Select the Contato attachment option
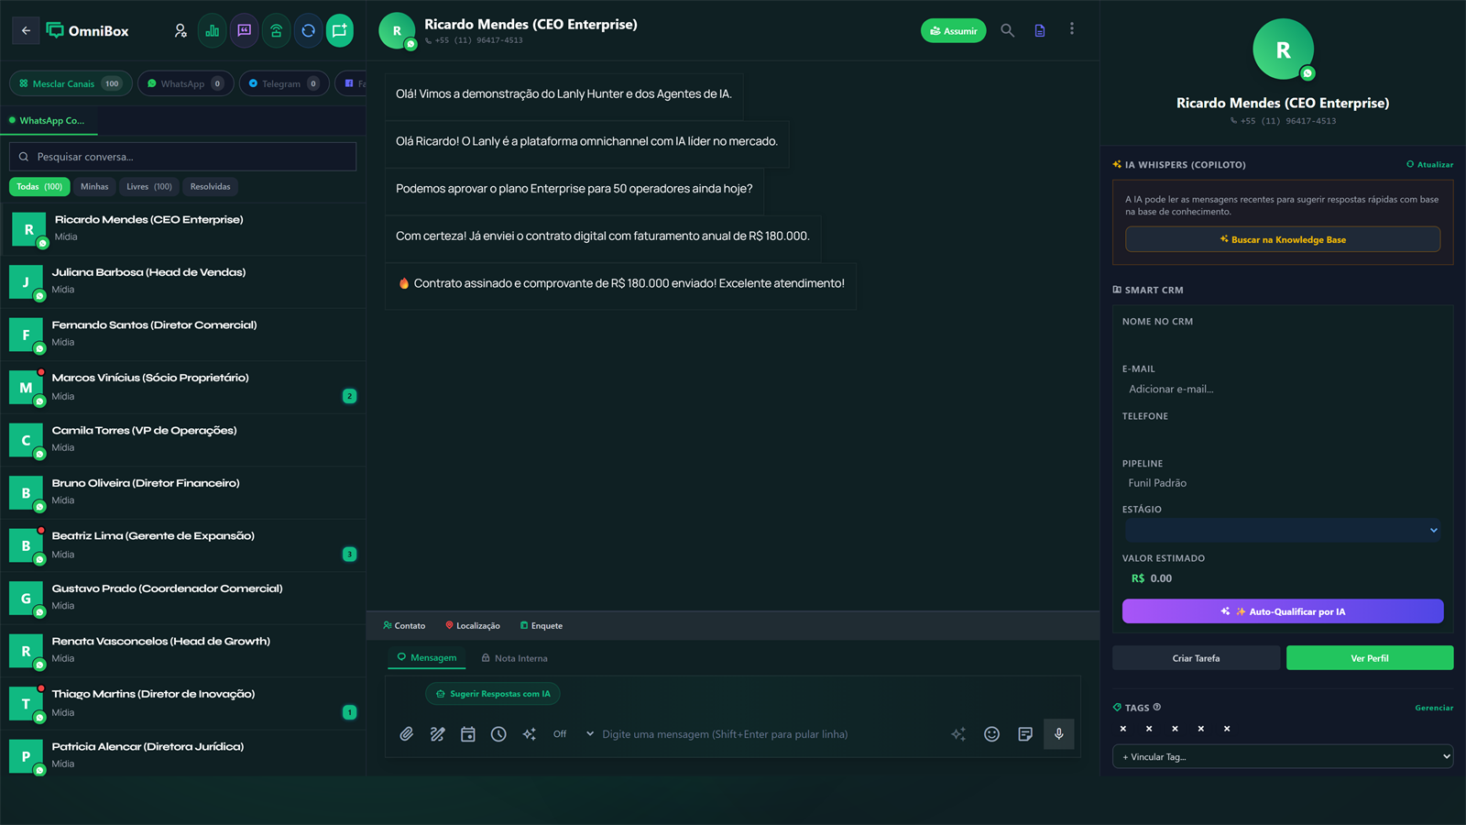The height and width of the screenshot is (825, 1466). [404, 626]
